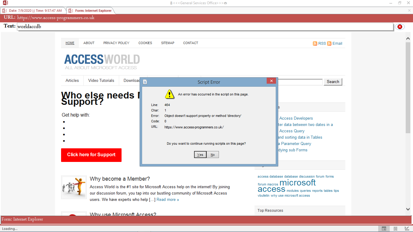Open the HOME navigation link
The width and height of the screenshot is (413, 232).
click(x=70, y=43)
